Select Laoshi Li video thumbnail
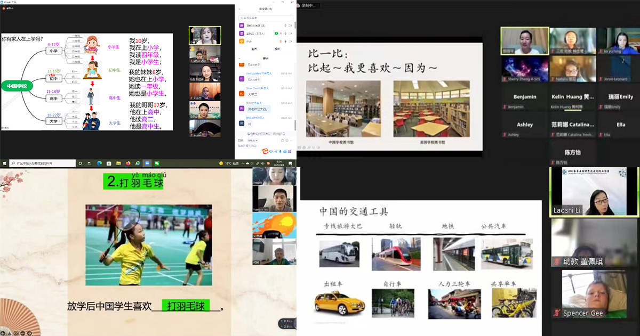The height and width of the screenshot is (336, 640). pos(594,192)
